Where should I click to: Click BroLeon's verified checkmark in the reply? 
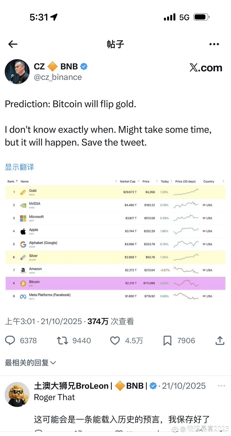(x=153, y=385)
